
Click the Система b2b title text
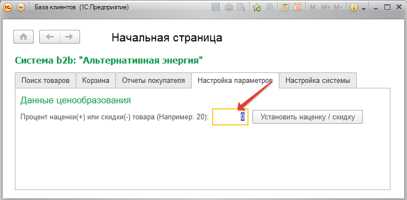[109, 61]
